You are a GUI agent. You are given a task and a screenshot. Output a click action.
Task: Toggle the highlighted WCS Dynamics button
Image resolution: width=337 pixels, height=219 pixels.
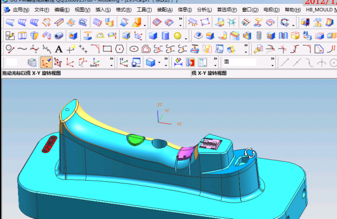(47, 62)
